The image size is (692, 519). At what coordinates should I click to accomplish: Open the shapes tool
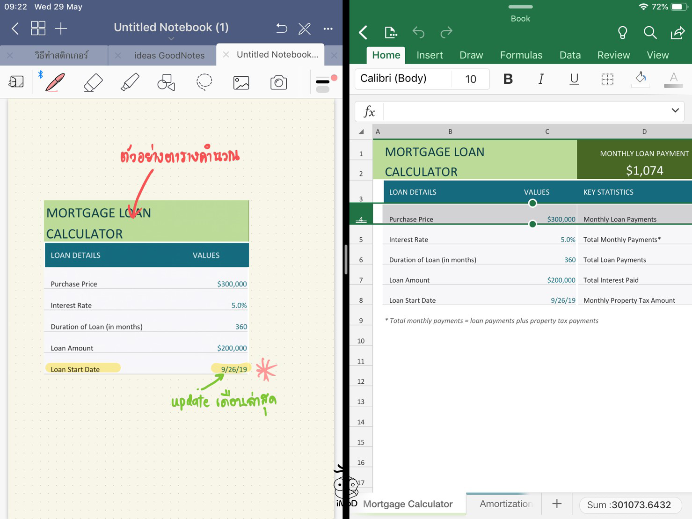[166, 83]
